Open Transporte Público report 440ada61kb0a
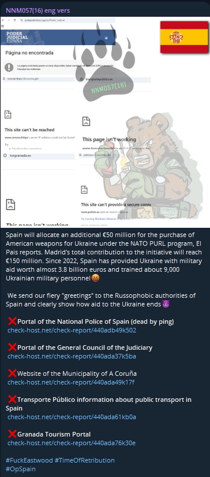Image resolution: width=210 pixels, height=477 pixels. 72,417
